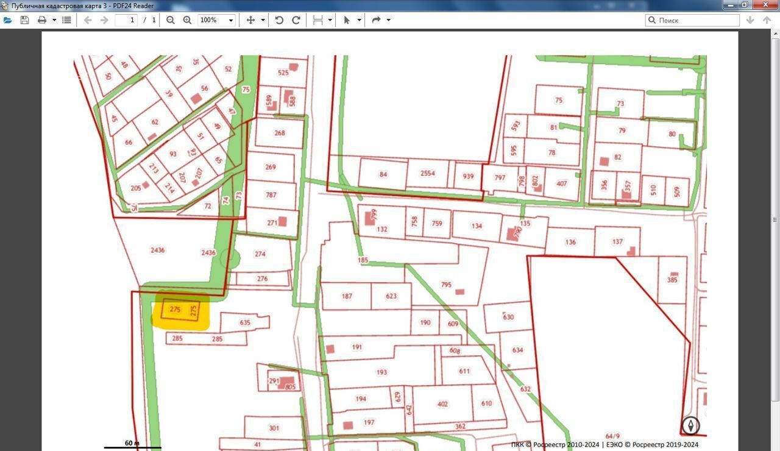The image size is (780, 451).
Task: Select the pan/move tool
Action: (250, 20)
